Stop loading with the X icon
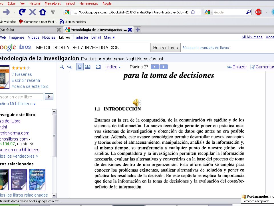Screen dimensions: 274x206 [x=33, y=12]
